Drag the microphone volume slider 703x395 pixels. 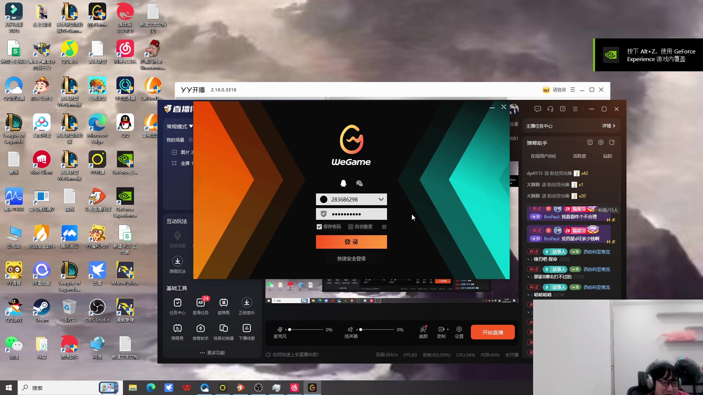coord(290,330)
